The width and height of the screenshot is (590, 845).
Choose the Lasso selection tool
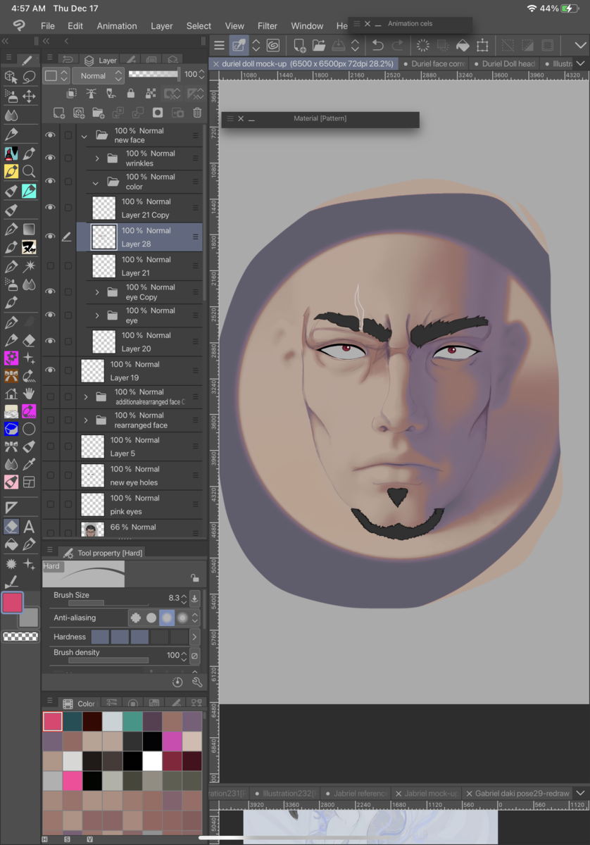(x=29, y=77)
